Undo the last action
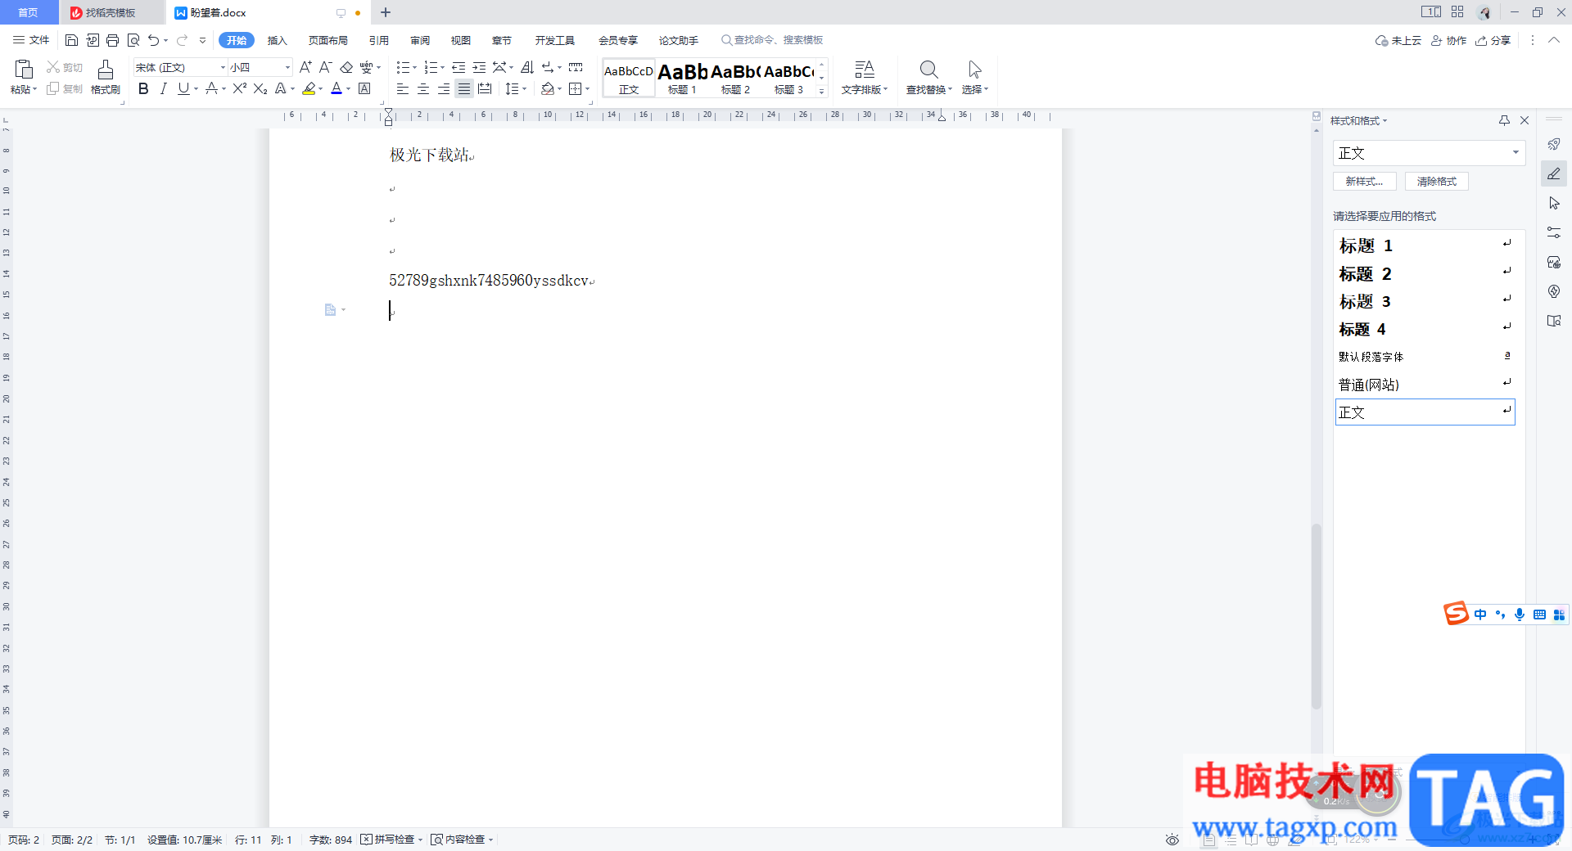Screen dimensions: 1572x851 pyautogui.click(x=153, y=40)
